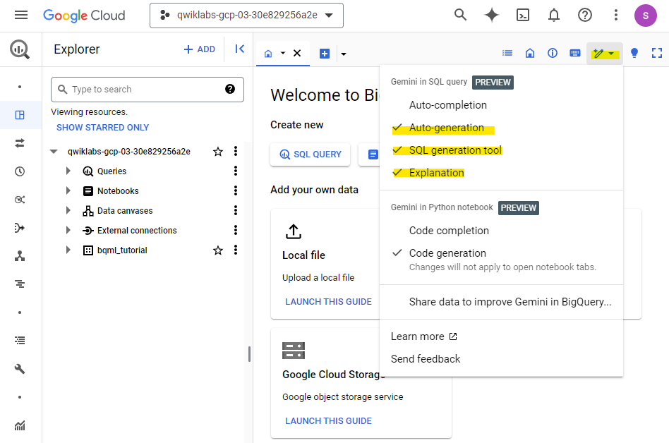The image size is (669, 443).
Task: Click the search help question icon
Action: coord(230,89)
